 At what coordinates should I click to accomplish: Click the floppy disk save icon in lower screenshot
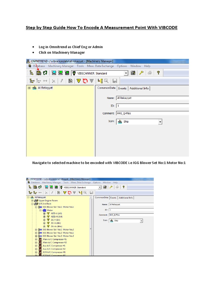coord(91,193)
